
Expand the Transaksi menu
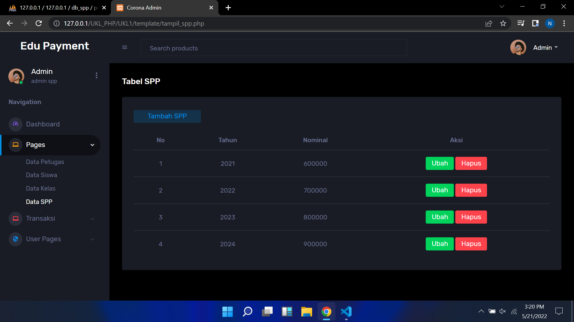[x=92, y=219]
